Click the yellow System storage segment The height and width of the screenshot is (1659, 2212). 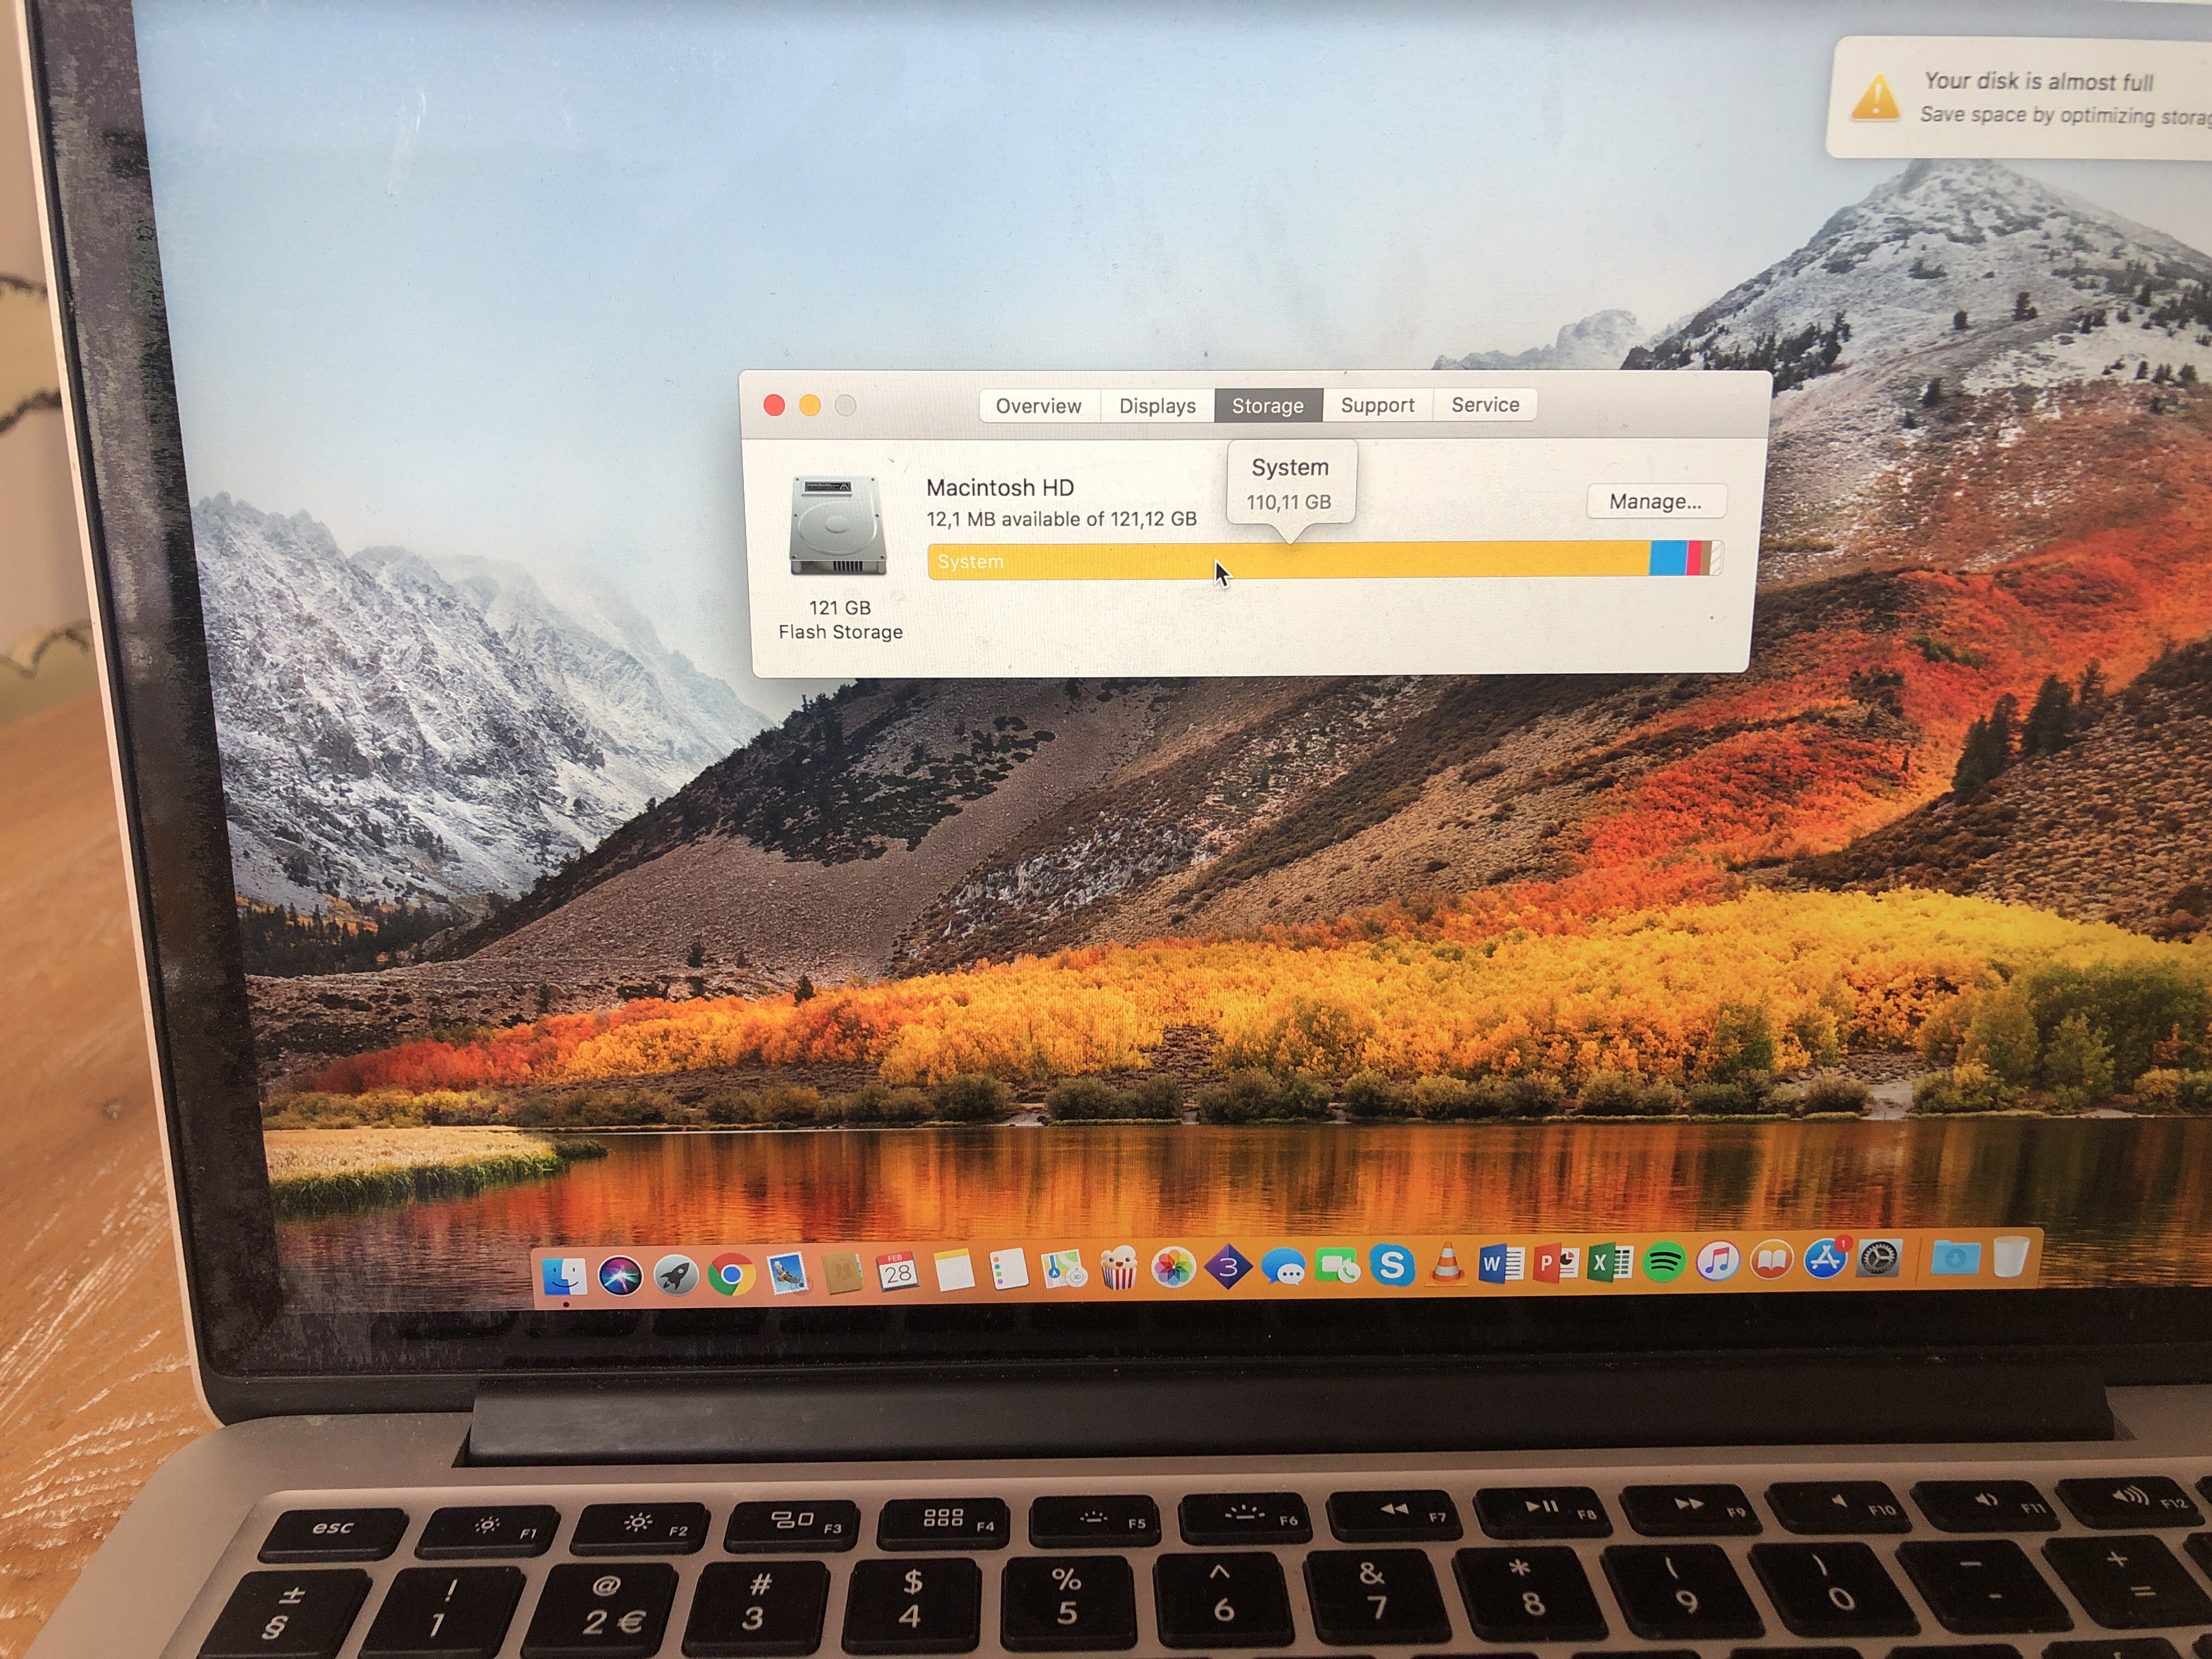tap(1288, 560)
